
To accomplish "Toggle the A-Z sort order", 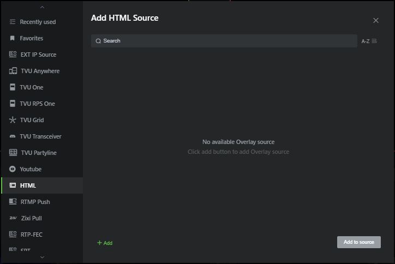I will 369,41.
